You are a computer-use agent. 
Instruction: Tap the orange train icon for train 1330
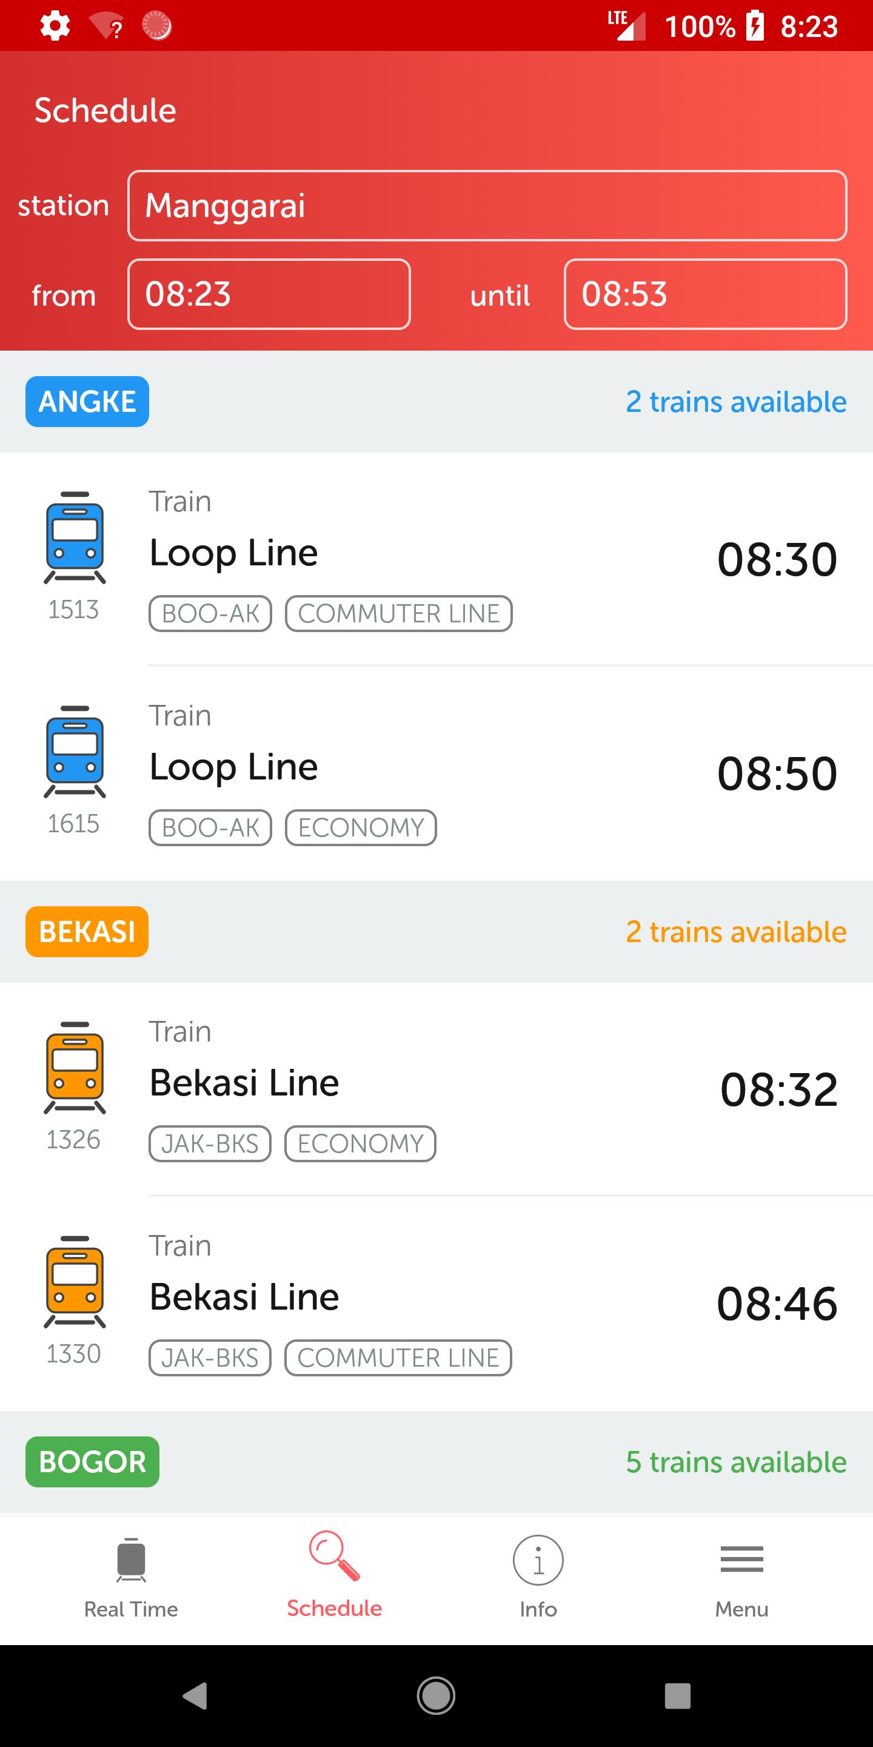point(75,1282)
